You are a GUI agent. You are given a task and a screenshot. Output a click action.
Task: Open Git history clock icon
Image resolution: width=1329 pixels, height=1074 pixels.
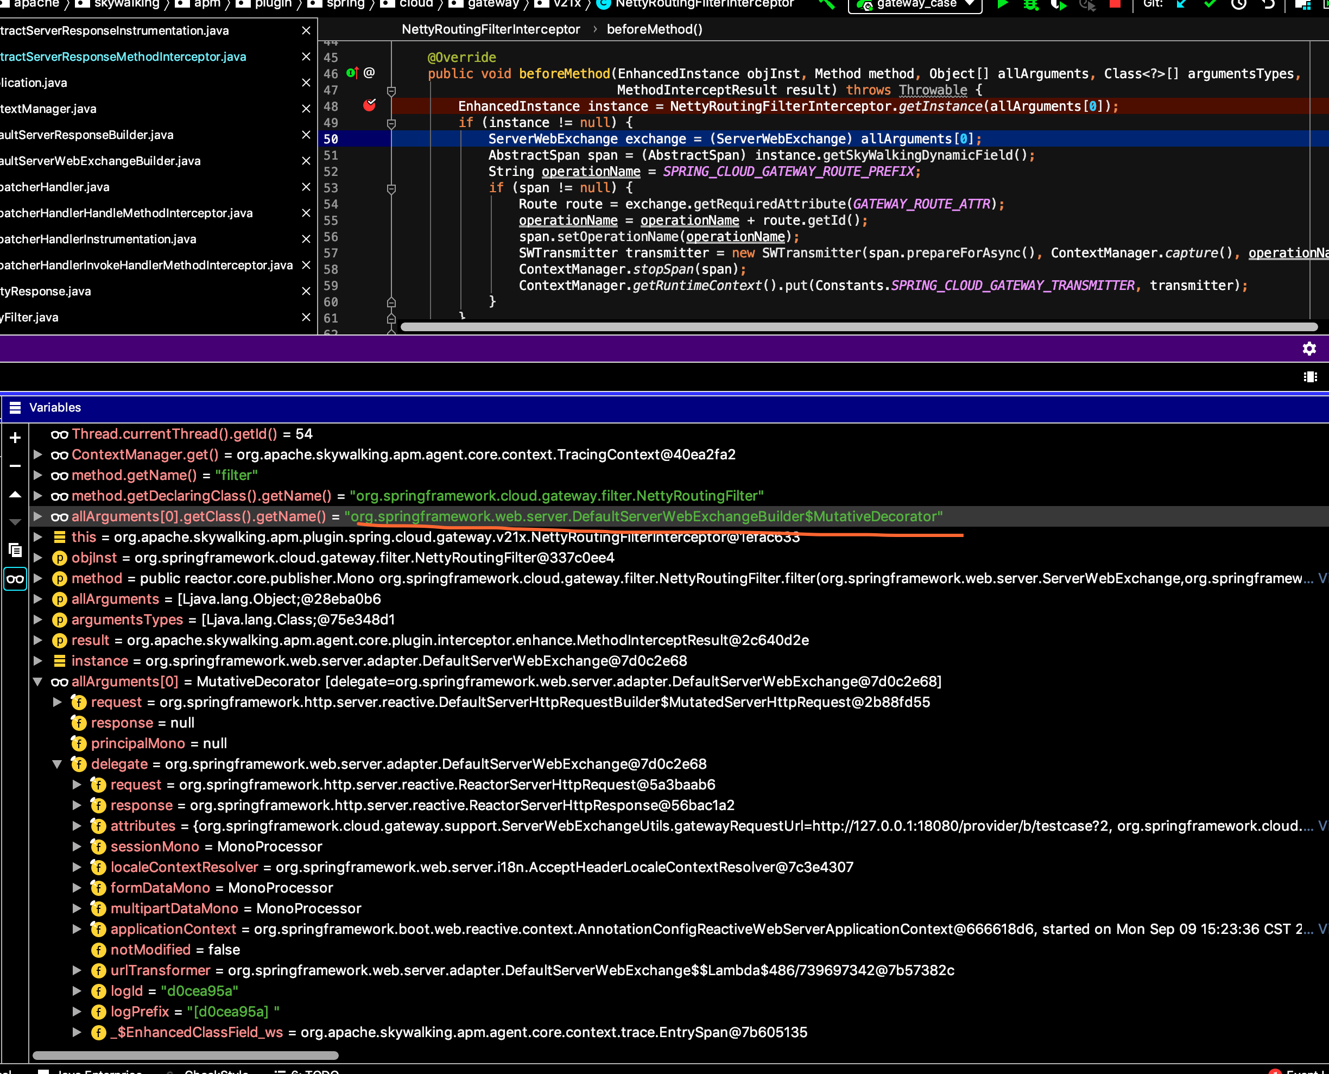(1239, 4)
